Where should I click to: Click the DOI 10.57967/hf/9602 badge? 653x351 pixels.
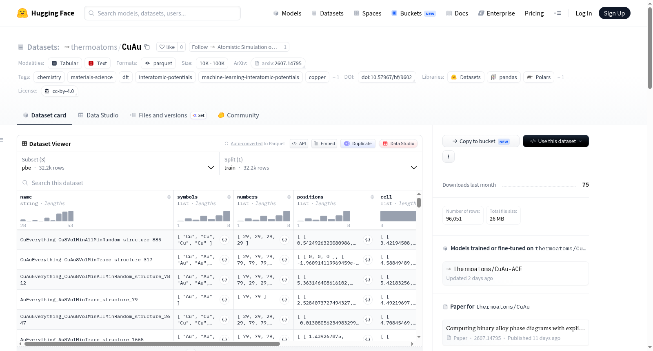pyautogui.click(x=387, y=77)
